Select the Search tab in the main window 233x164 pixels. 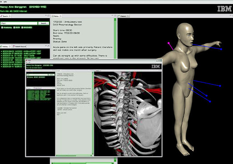(5, 16)
